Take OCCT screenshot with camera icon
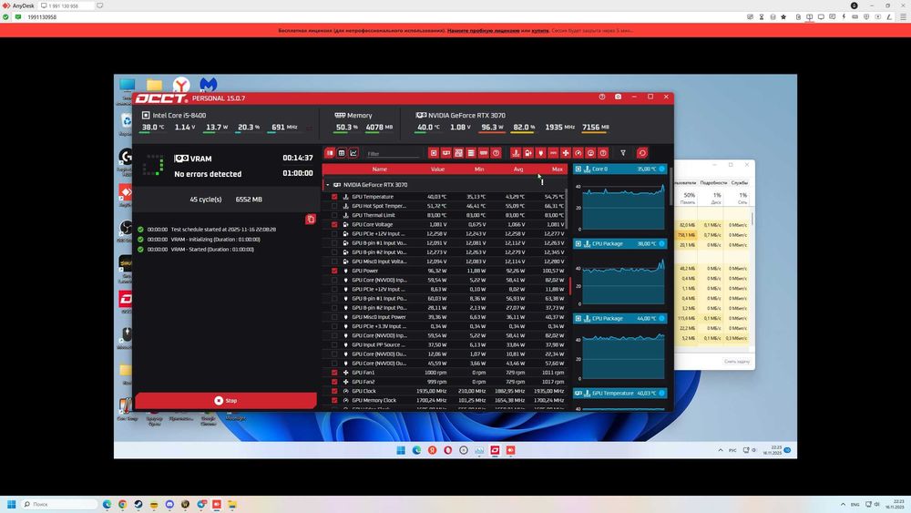 pos(619,97)
